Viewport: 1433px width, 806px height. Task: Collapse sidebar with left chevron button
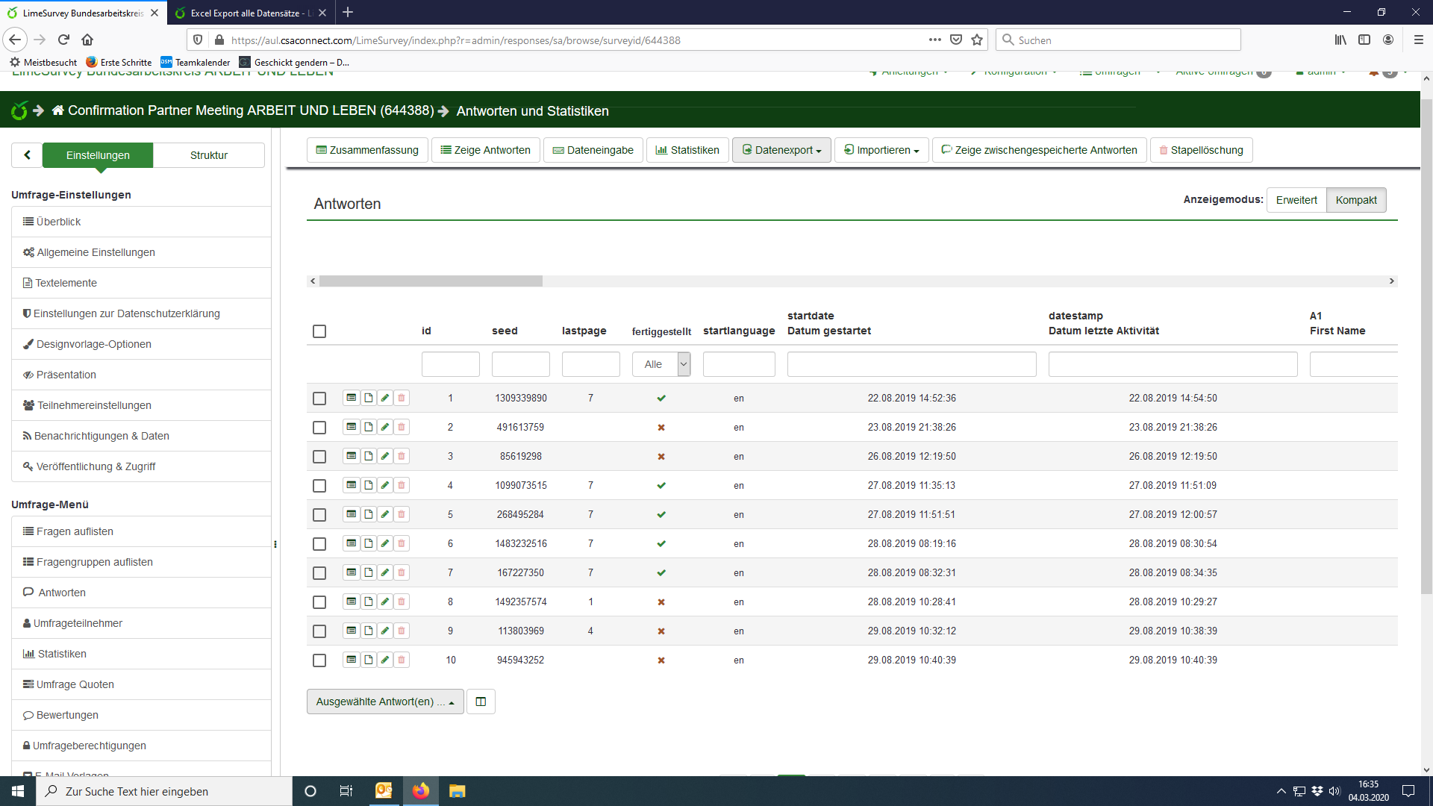(27, 155)
